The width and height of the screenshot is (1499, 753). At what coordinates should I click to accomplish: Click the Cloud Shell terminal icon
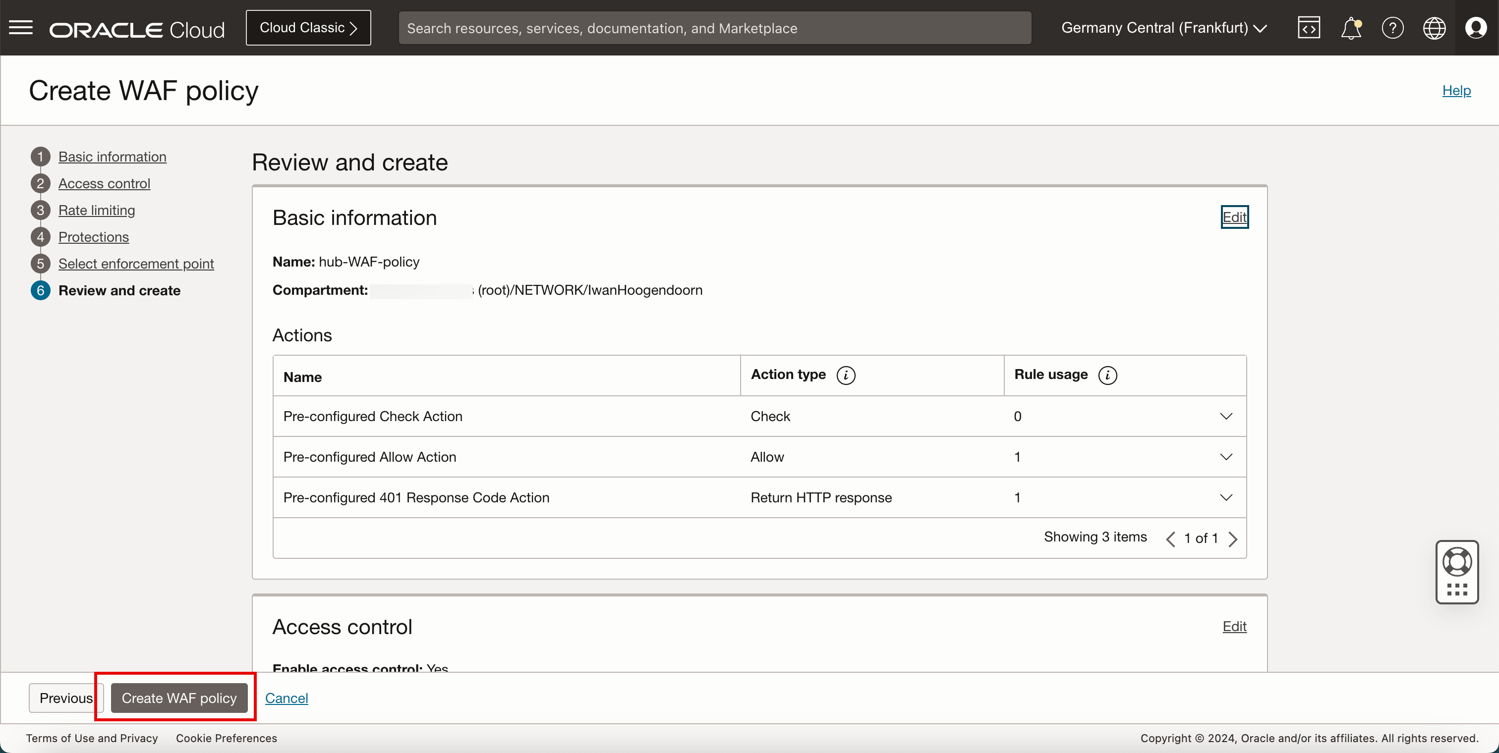tap(1309, 27)
